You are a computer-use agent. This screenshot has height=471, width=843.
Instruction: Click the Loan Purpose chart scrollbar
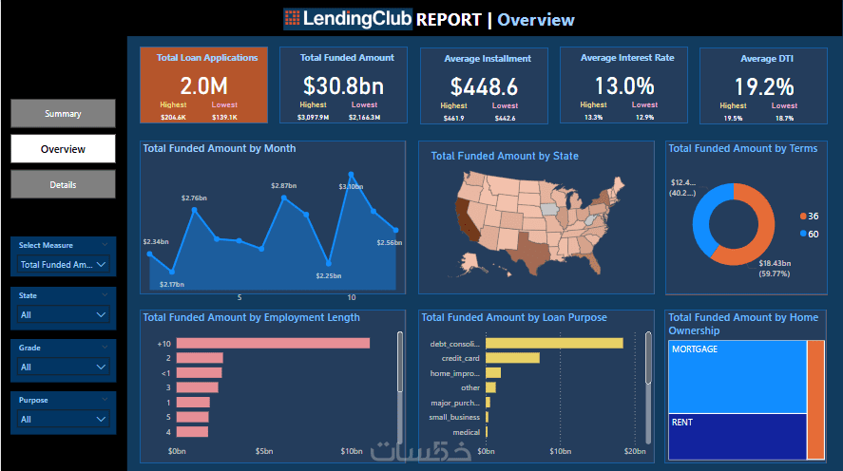[x=648, y=358]
